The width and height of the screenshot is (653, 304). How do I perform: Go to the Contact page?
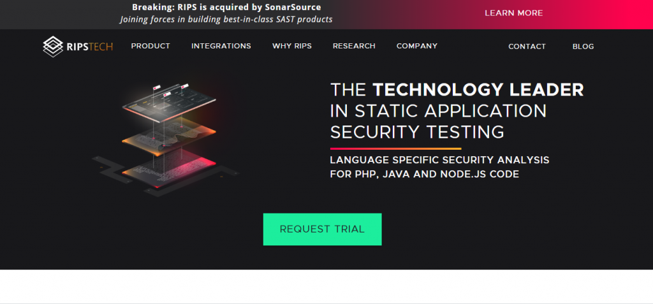point(527,47)
